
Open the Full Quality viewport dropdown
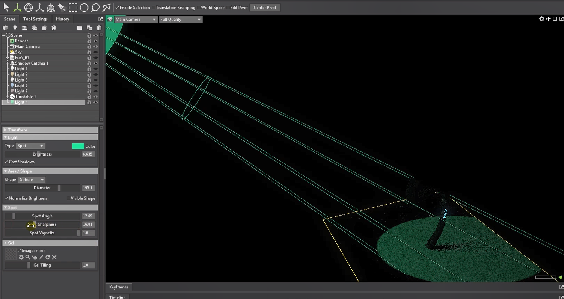point(181,20)
